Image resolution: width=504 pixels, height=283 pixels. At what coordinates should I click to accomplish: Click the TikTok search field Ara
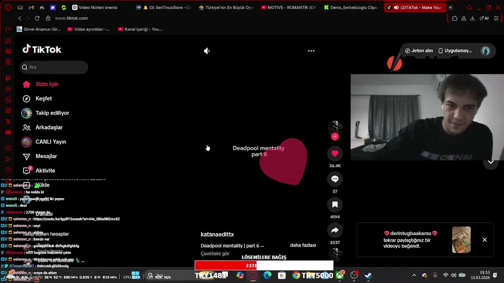point(54,67)
